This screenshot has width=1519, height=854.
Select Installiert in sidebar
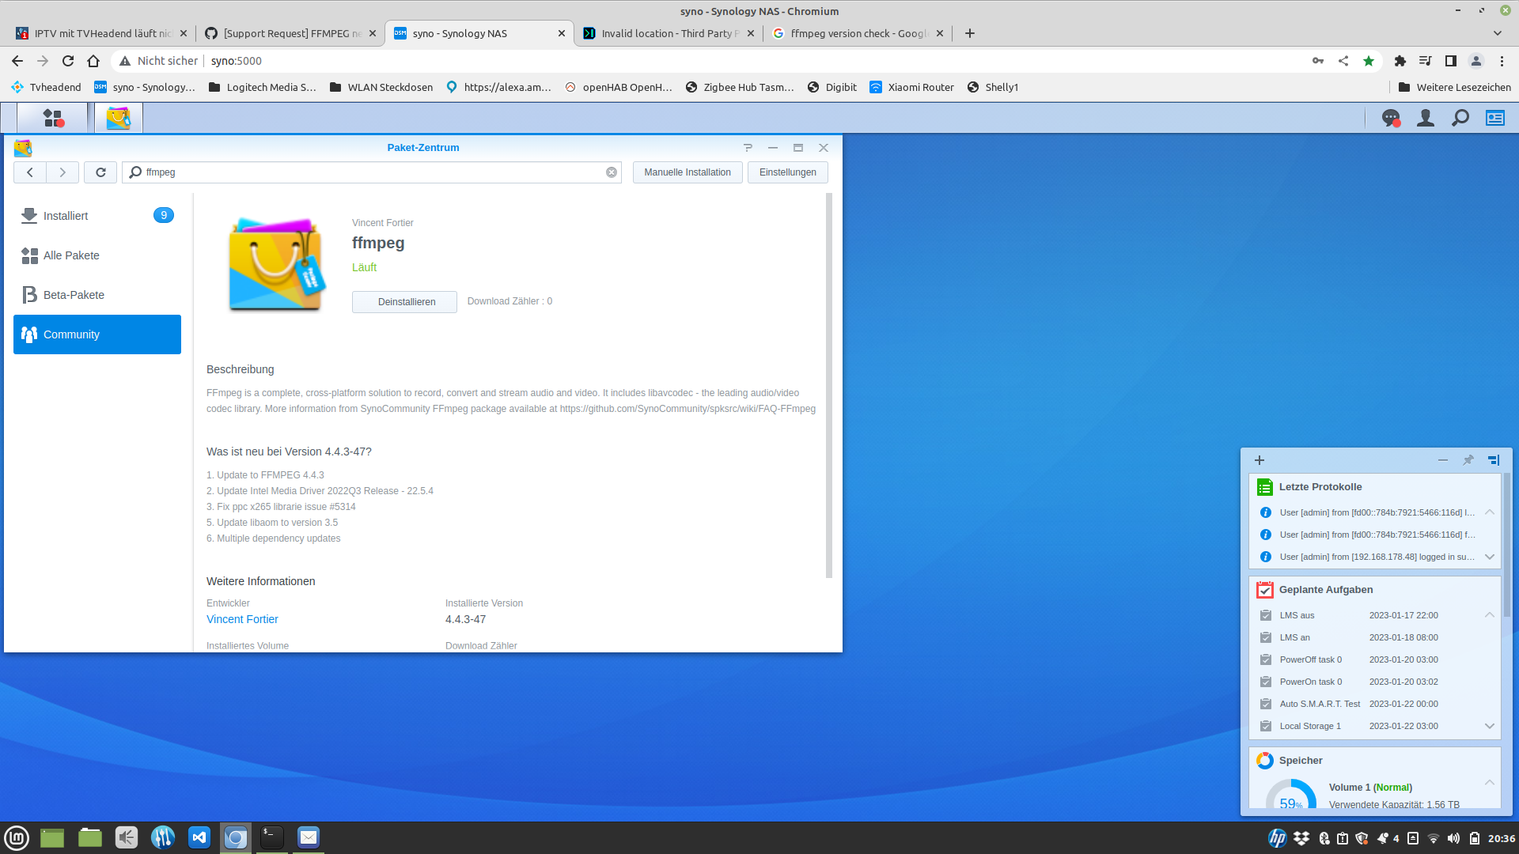[x=97, y=216]
